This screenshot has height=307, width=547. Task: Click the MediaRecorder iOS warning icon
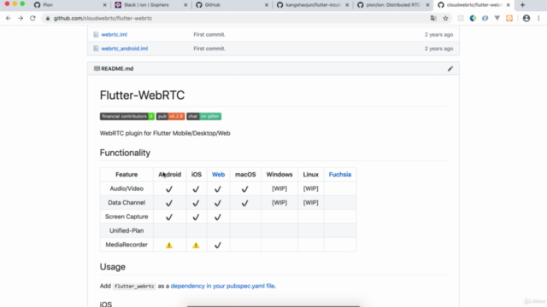click(196, 245)
